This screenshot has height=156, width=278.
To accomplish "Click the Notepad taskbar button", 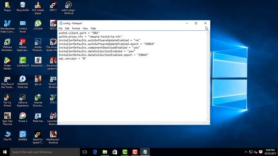I will [145, 152].
